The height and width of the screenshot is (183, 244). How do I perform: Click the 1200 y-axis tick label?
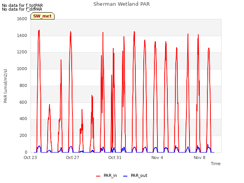(22, 52)
